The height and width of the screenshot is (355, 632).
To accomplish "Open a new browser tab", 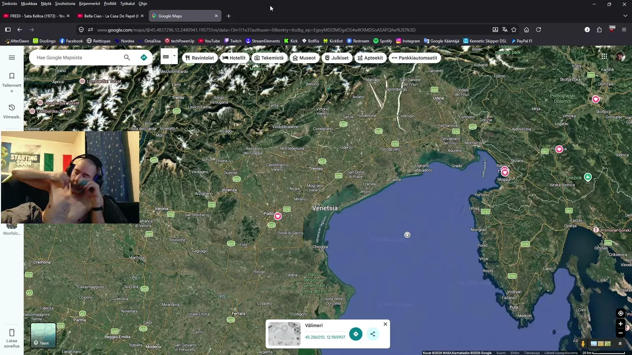I will (x=228, y=16).
